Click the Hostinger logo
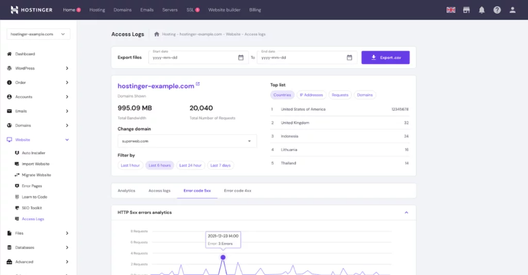Viewport: 528px width, 275px height. [x=31, y=10]
